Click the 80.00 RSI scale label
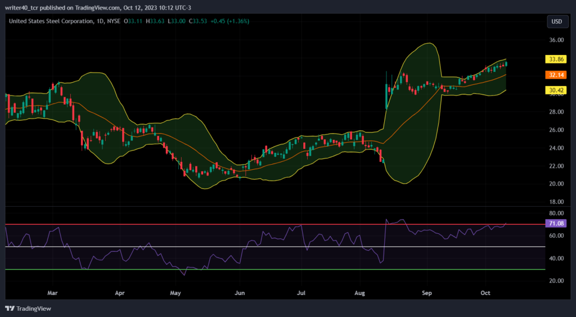 555,213
